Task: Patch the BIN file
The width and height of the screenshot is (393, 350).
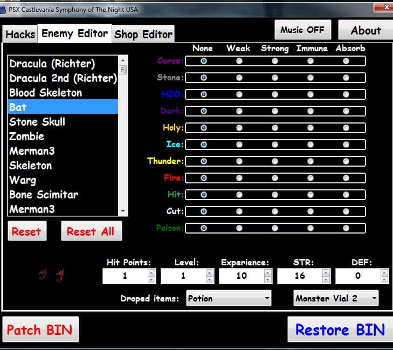Action: click(40, 330)
